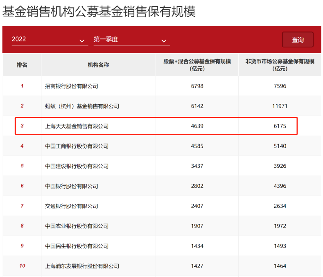This screenshot has height=277, width=323.
Task: Open the 2022 year dropdown
Action: click(x=49, y=39)
